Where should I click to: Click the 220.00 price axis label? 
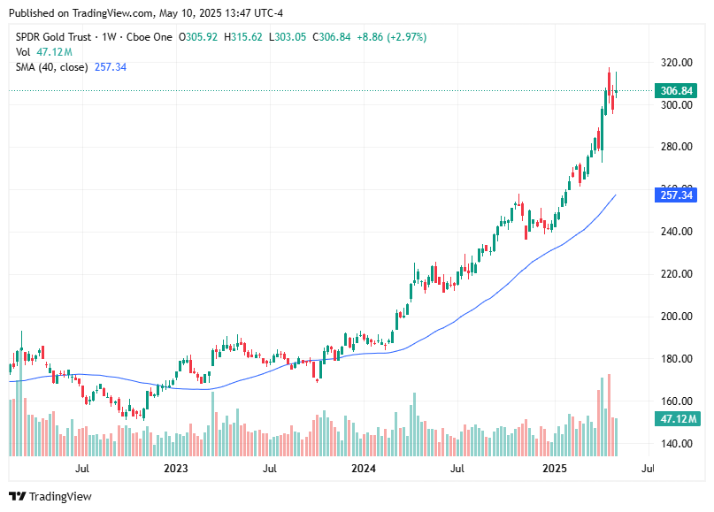(x=677, y=273)
